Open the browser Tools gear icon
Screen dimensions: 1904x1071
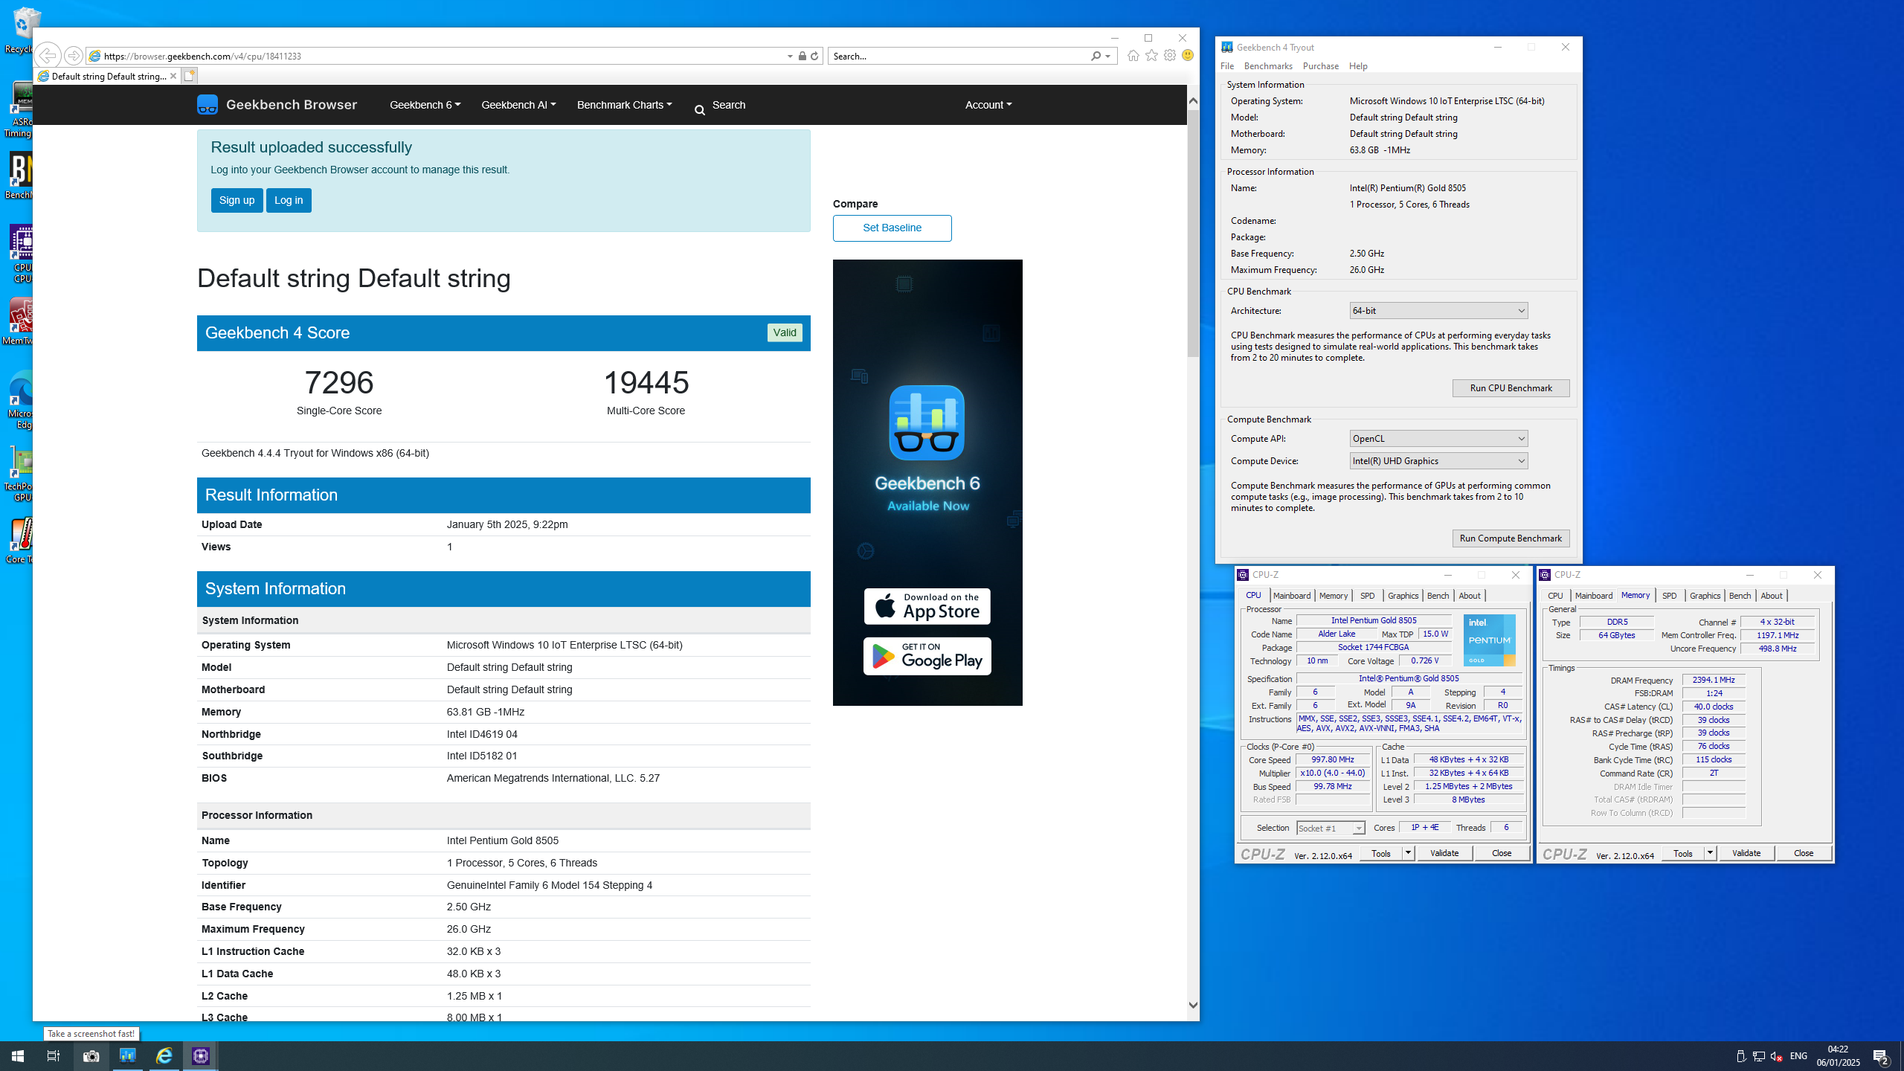[1170, 56]
